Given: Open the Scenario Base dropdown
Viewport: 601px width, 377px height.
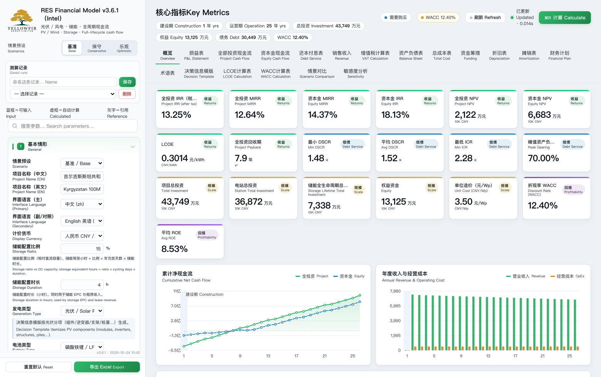Looking at the screenshot, I should tap(82, 163).
